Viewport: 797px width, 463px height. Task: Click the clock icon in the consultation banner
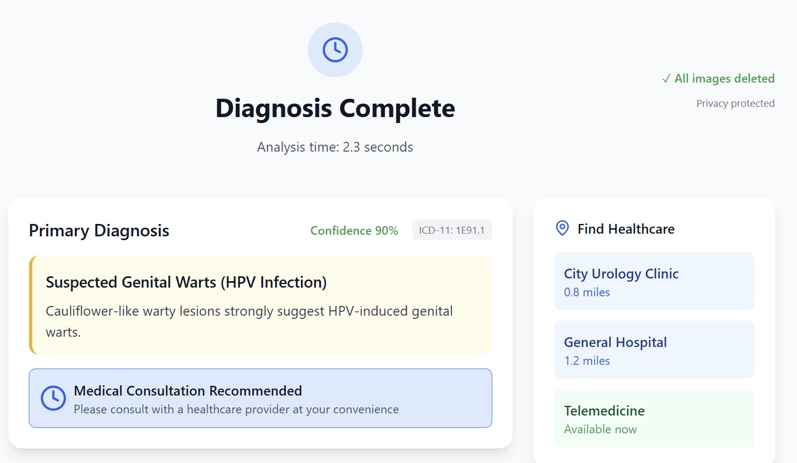coord(53,398)
